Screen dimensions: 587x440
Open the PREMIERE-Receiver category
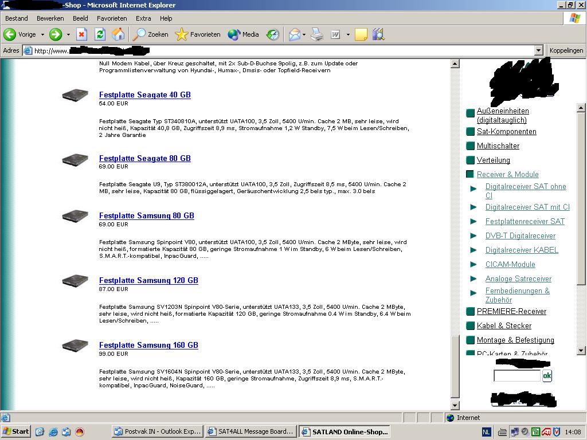coord(511,311)
